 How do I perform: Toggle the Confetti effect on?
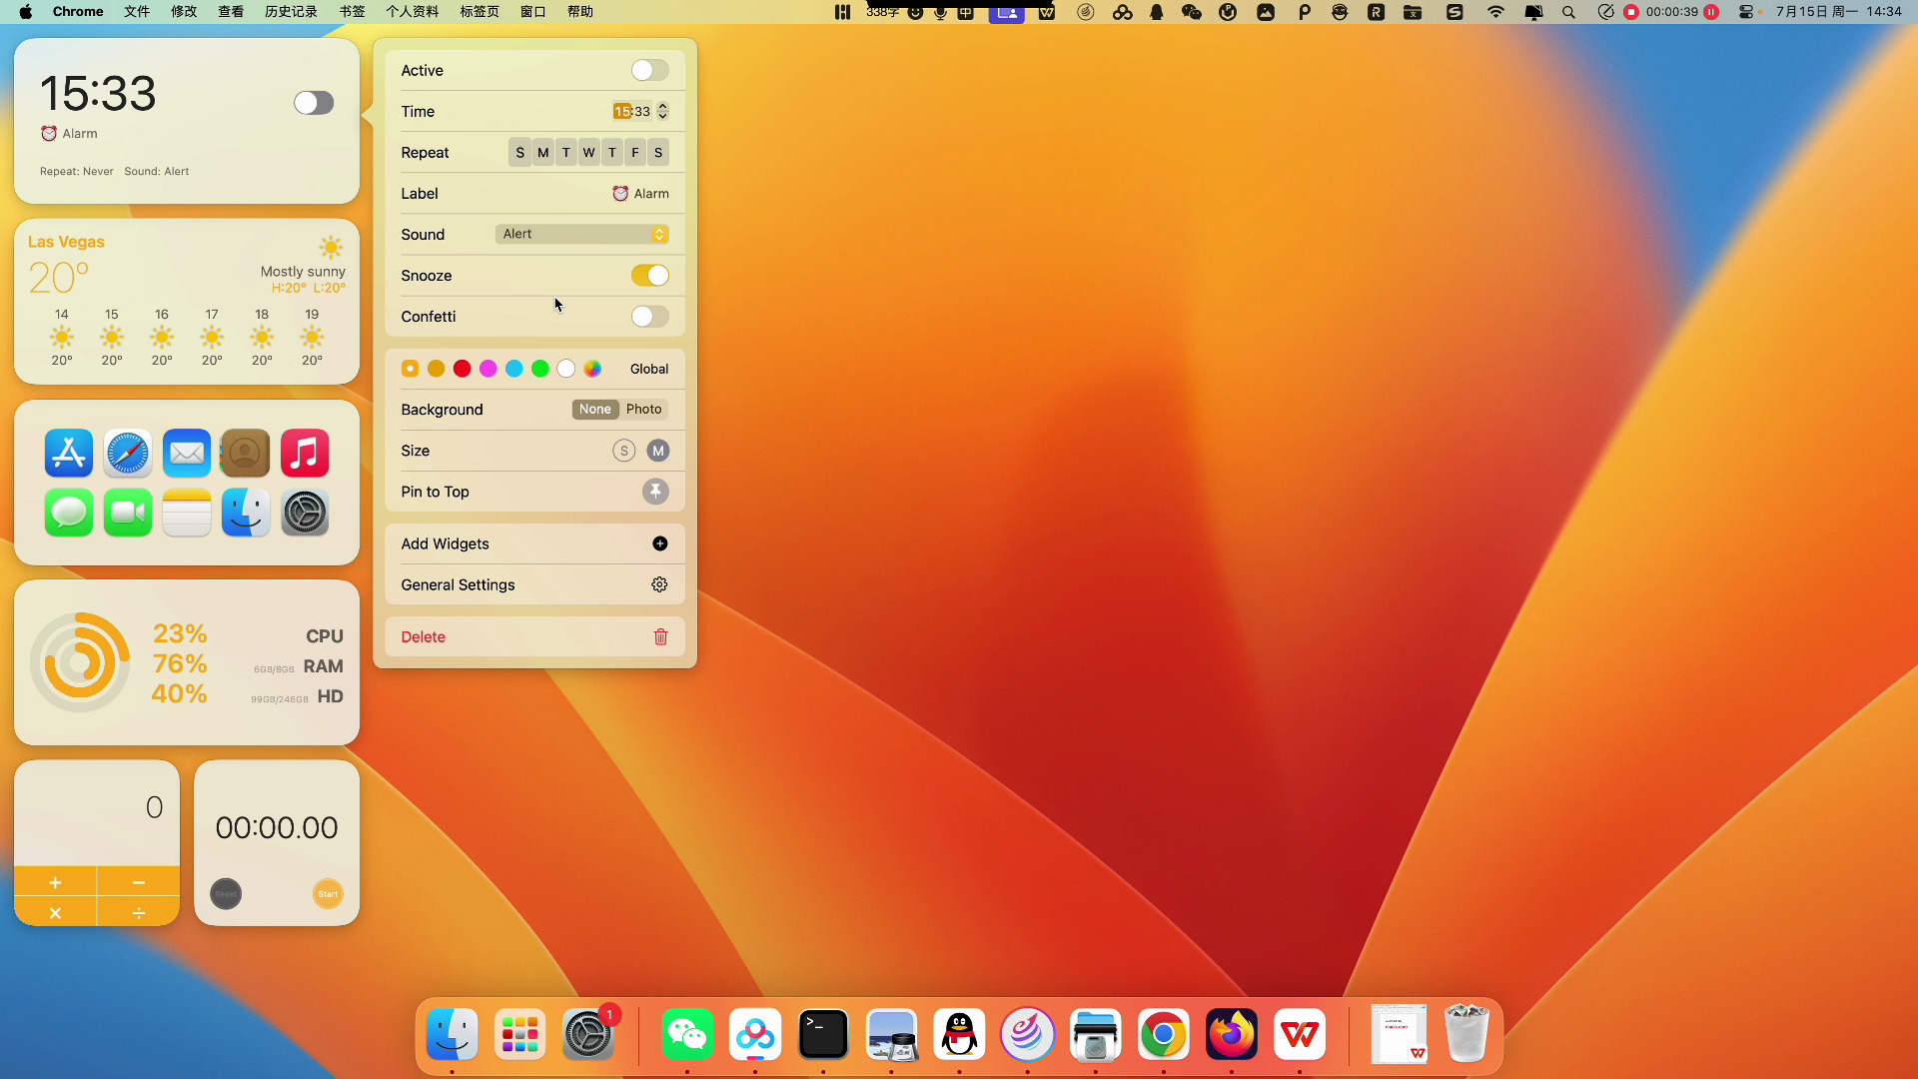point(649,316)
